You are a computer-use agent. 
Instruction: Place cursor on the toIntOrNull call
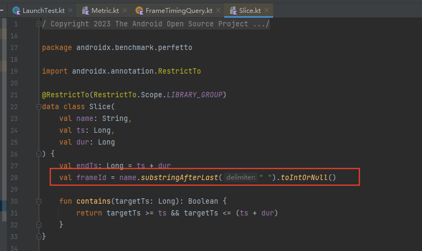pos(305,177)
